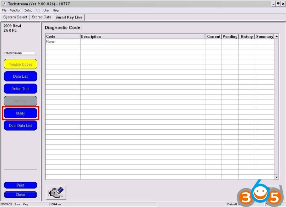Open the Utility functions

pyautogui.click(x=20, y=113)
